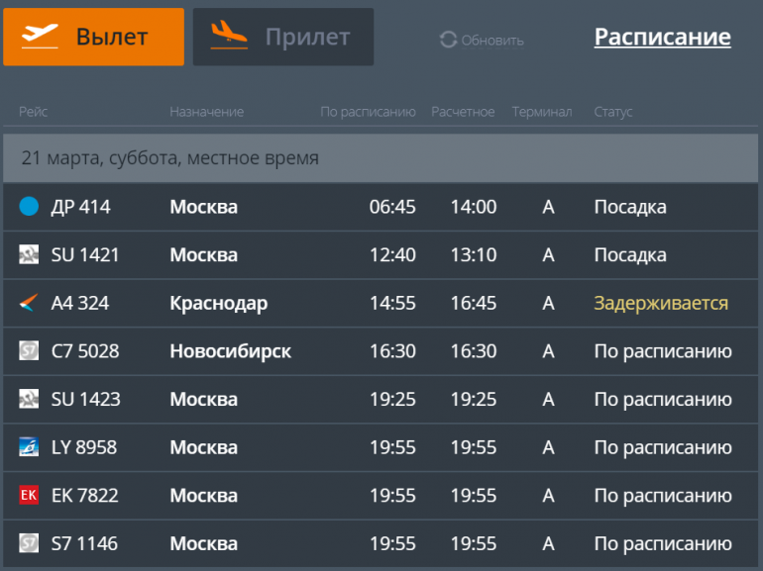The image size is (763, 571).
Task: Click the Azimuth airline logo beside A4 324
Action: (29, 302)
